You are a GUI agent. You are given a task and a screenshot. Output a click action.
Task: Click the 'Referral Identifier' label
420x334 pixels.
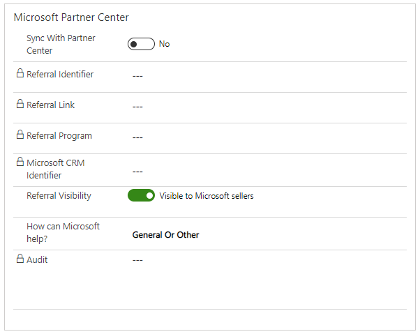[x=60, y=74]
